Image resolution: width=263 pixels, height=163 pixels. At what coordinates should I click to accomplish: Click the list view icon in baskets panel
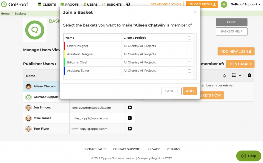point(234,75)
